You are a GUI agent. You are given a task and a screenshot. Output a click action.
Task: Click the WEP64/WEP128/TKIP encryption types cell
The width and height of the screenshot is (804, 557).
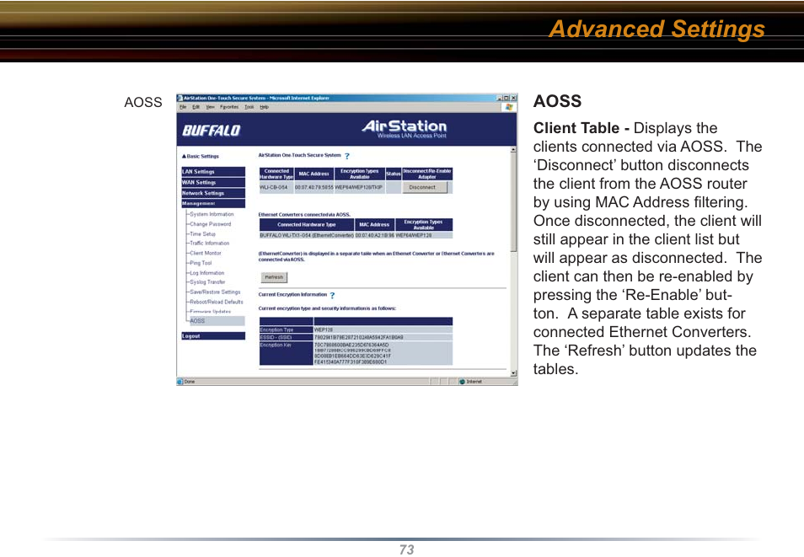[x=359, y=188]
